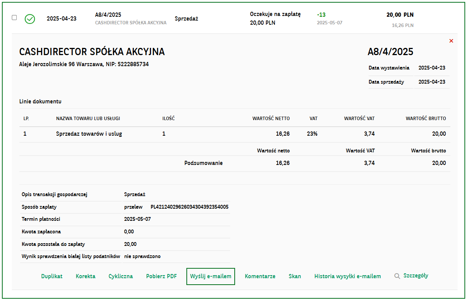Click the magnifier icon beside Szczegóły
This screenshot has height=301, width=469.
(397, 276)
